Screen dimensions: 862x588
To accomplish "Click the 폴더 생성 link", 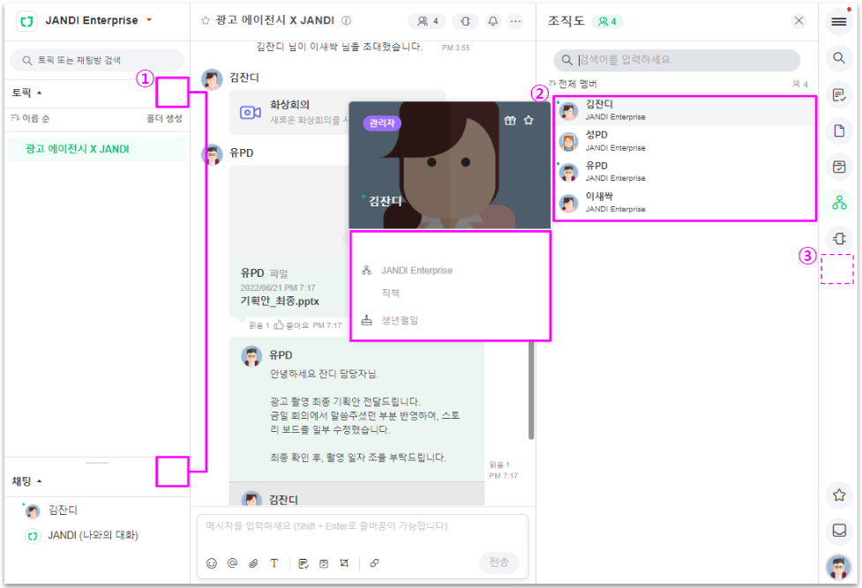I will [164, 118].
